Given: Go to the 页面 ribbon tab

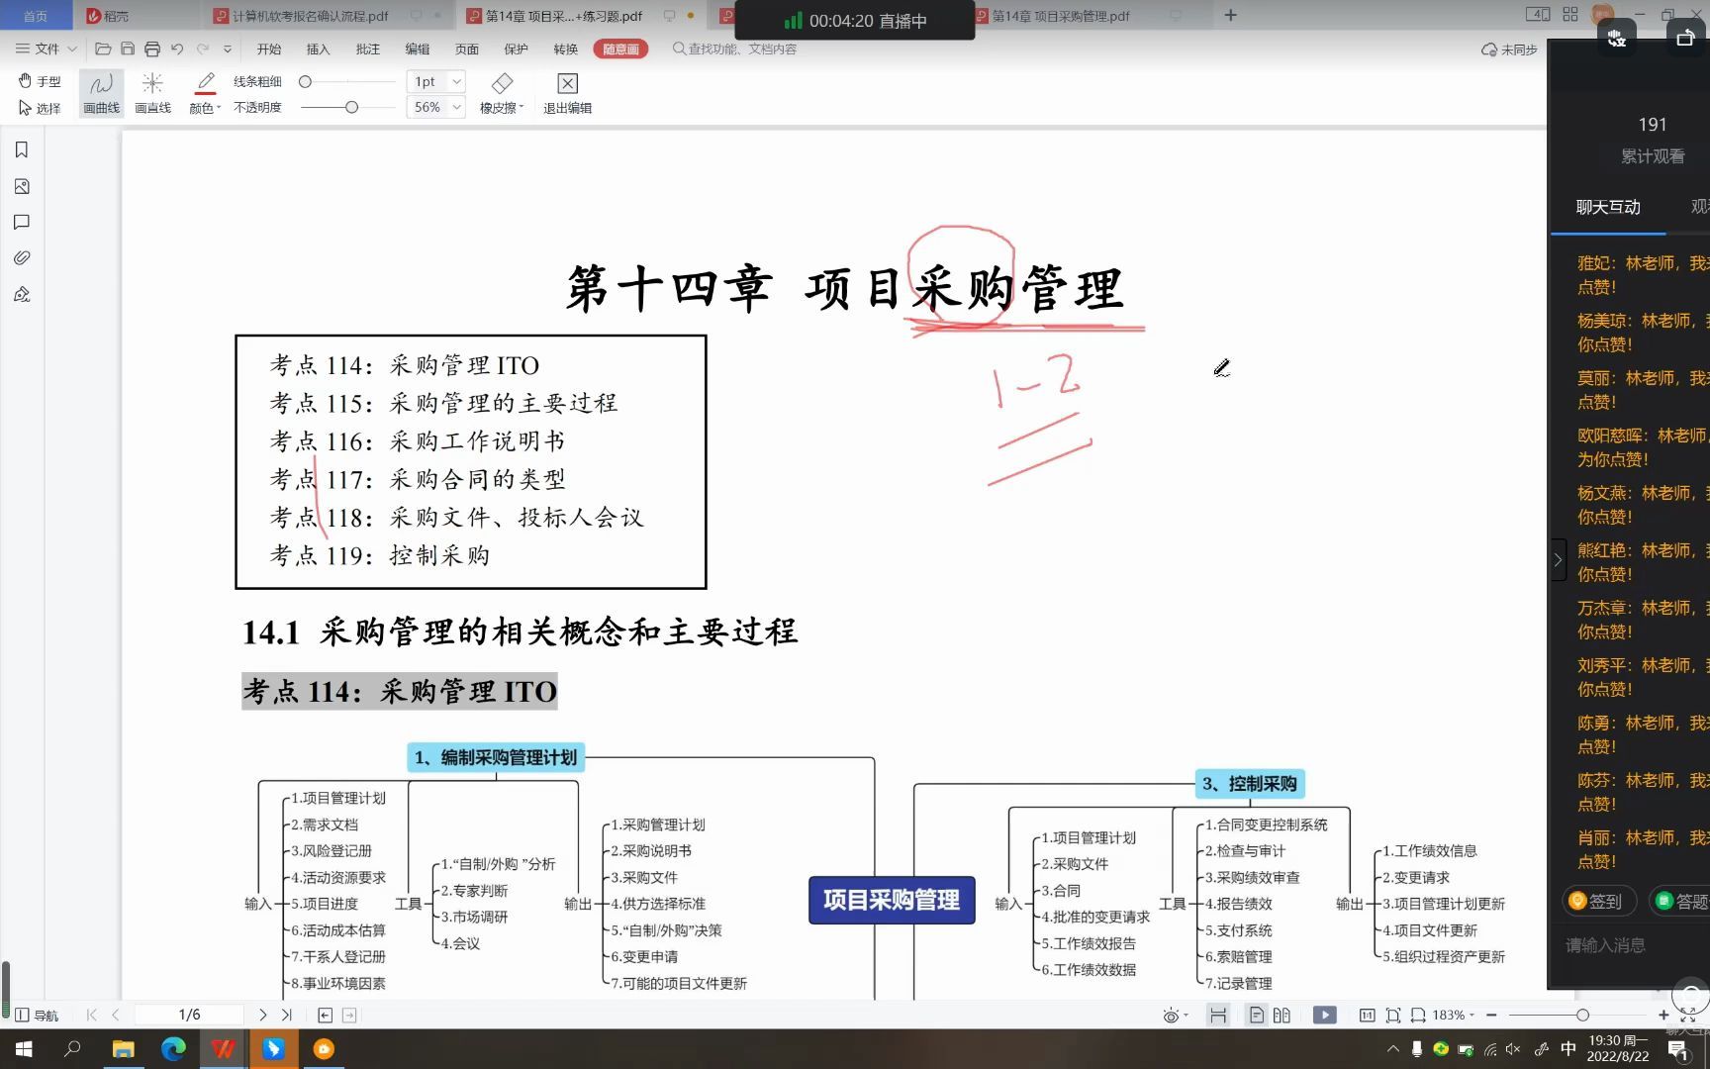Looking at the screenshot, I should [x=467, y=49].
